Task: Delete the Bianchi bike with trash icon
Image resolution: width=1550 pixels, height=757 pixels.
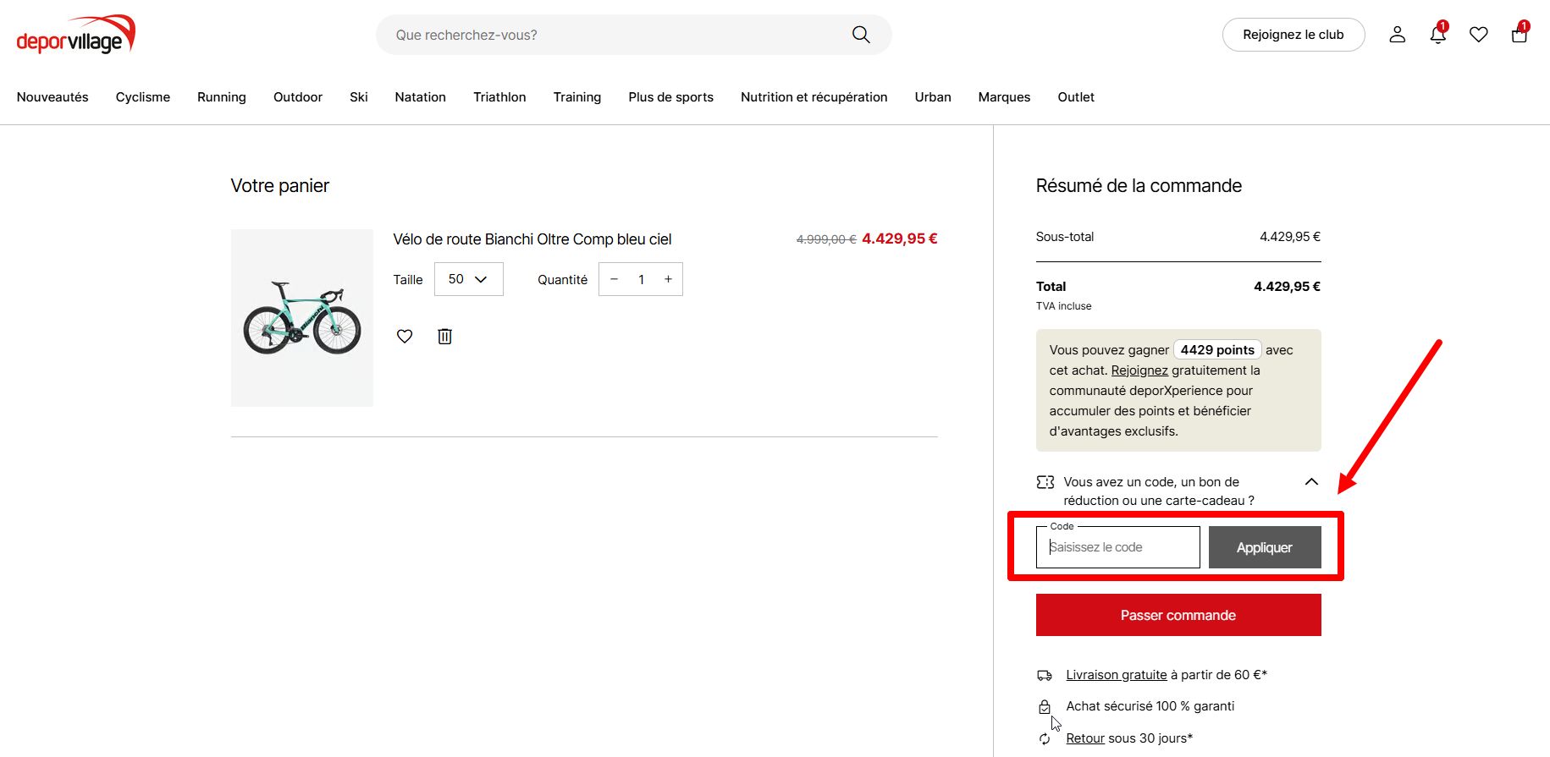Action: click(444, 337)
